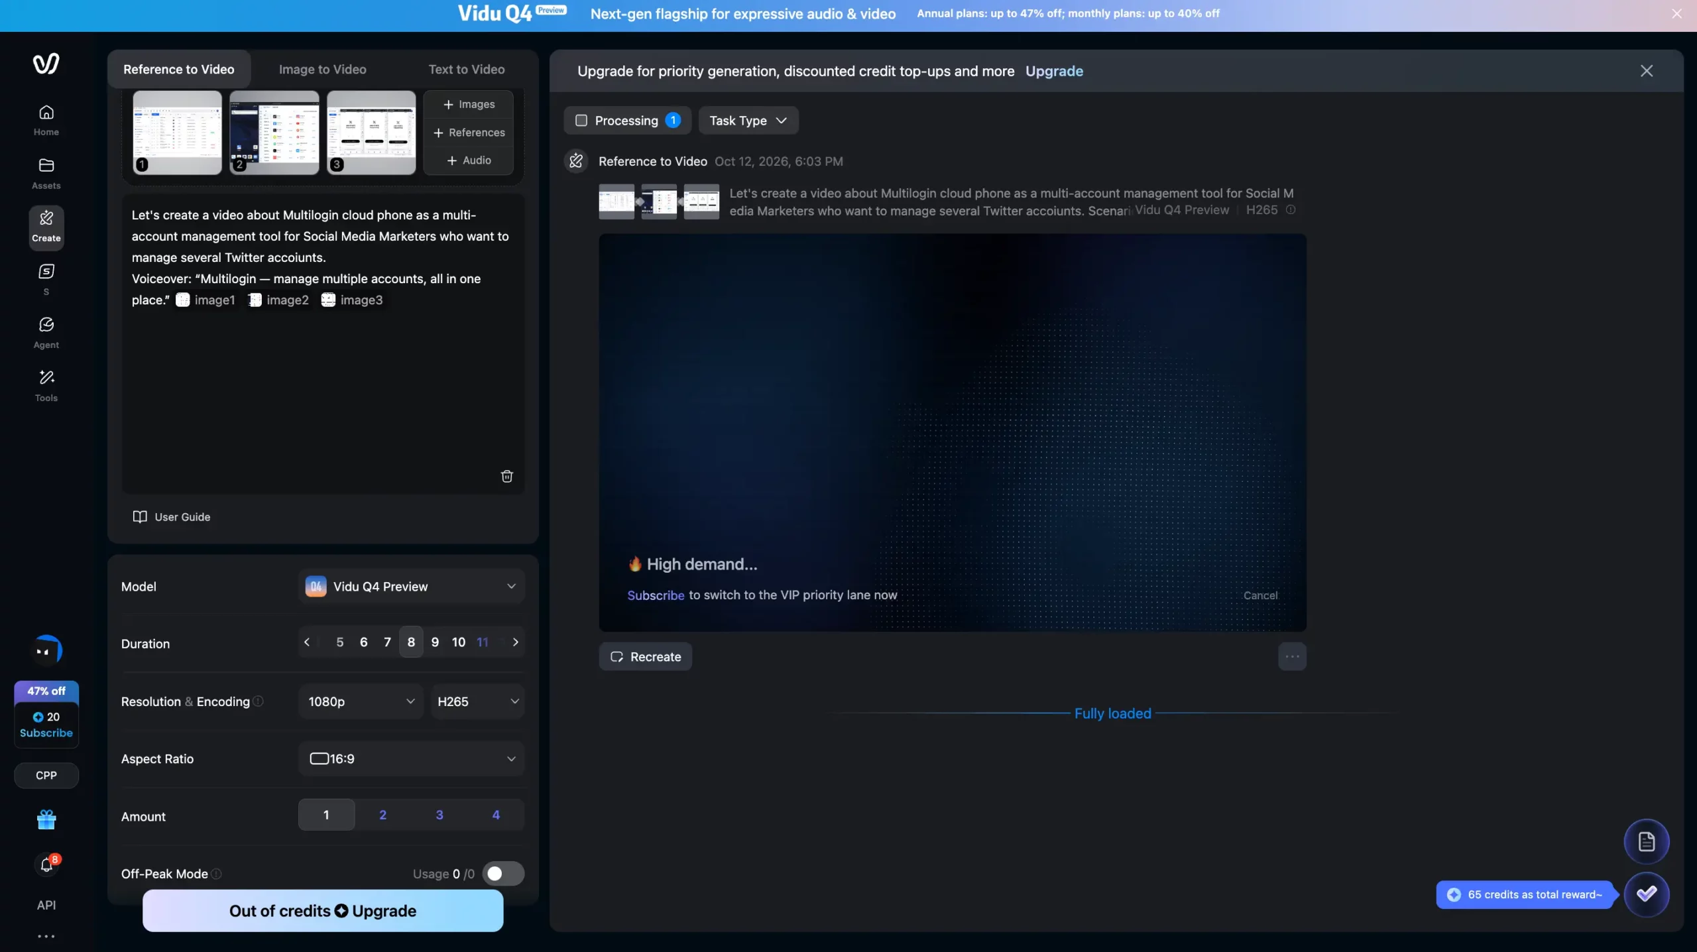Select the Reference to Video tab
1697x952 pixels.
click(x=178, y=69)
